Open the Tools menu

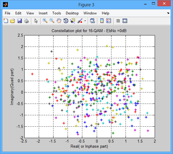pos(56,13)
